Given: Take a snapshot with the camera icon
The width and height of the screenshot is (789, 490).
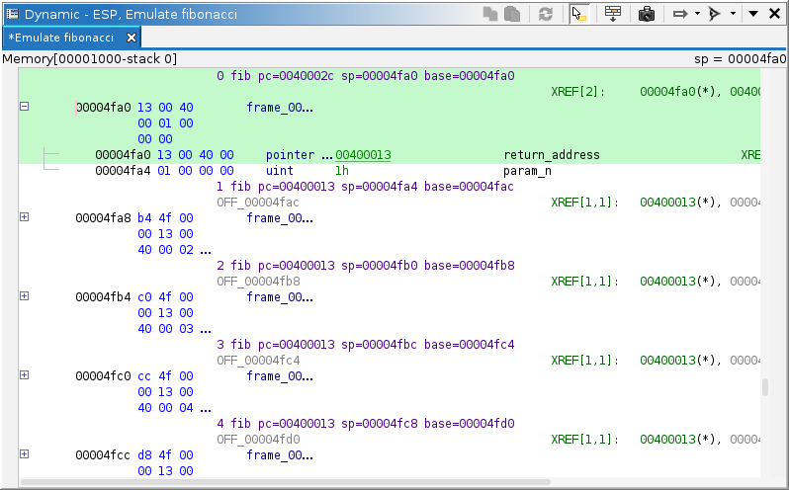Looking at the screenshot, I should pos(646,14).
